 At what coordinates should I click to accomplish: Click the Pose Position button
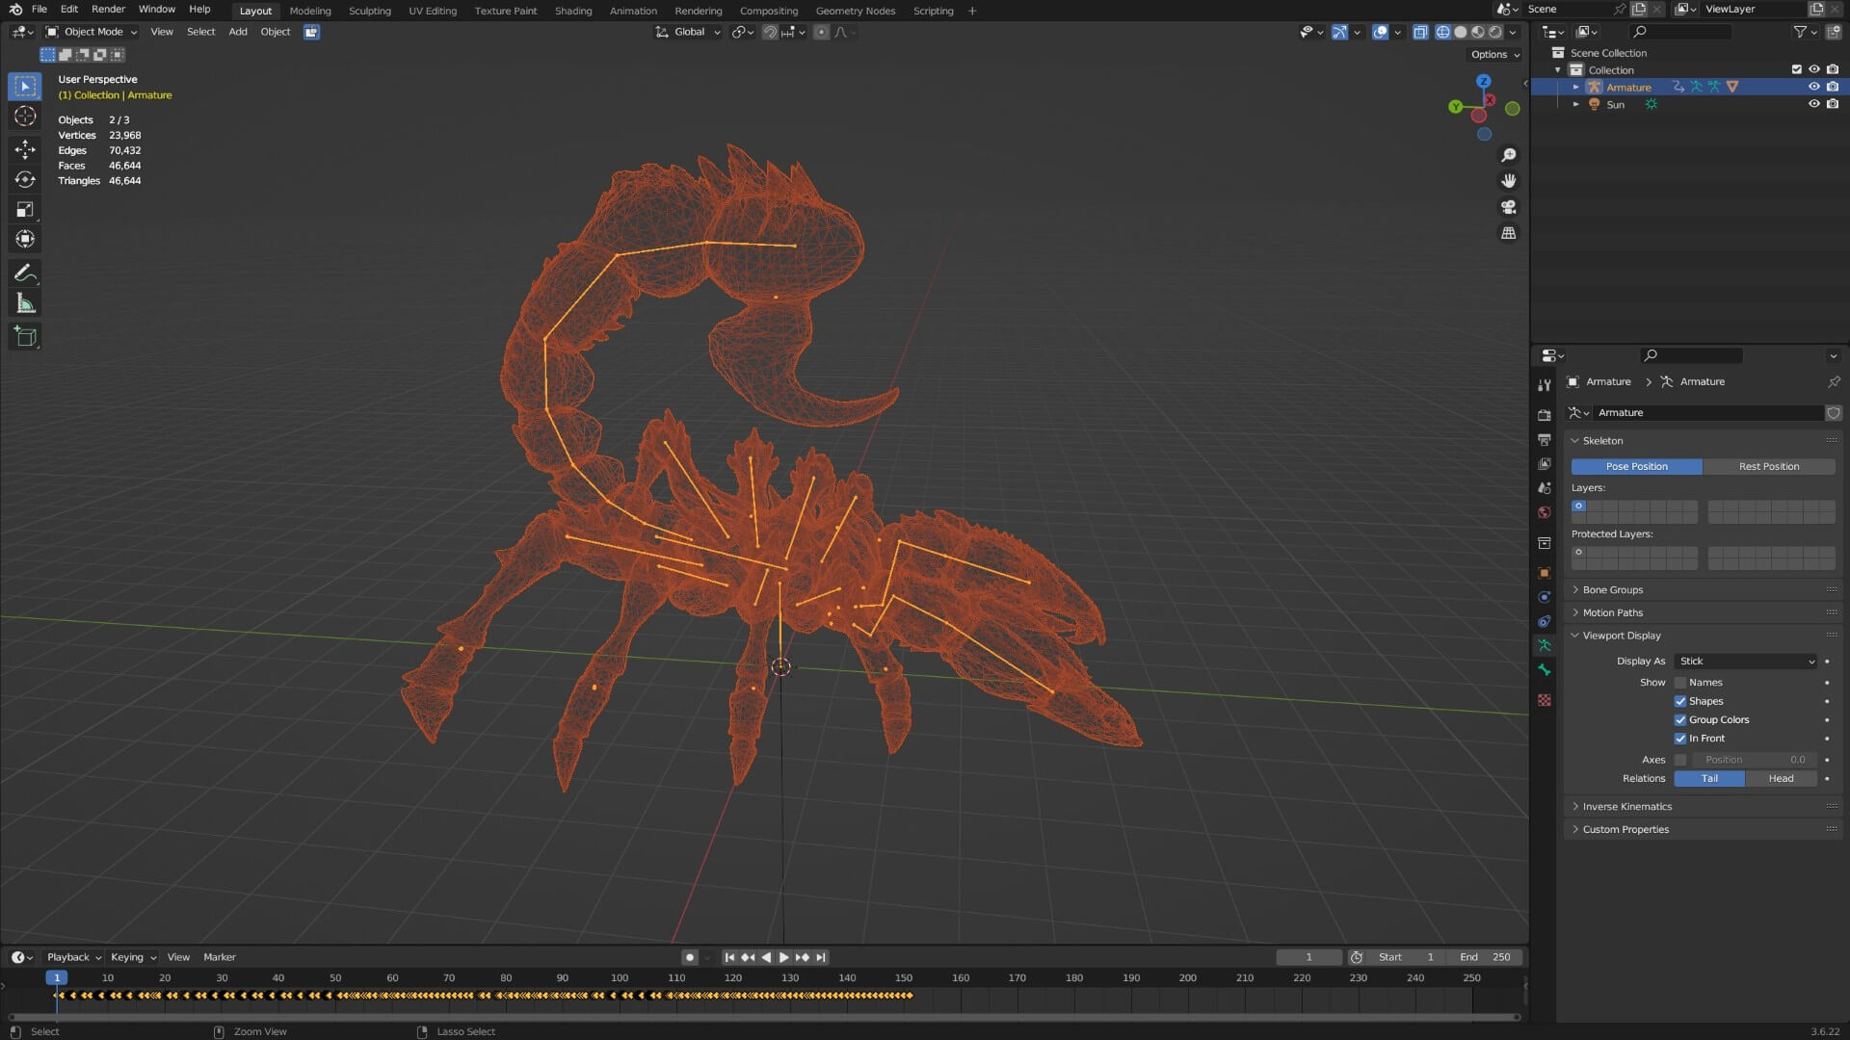1636,467
